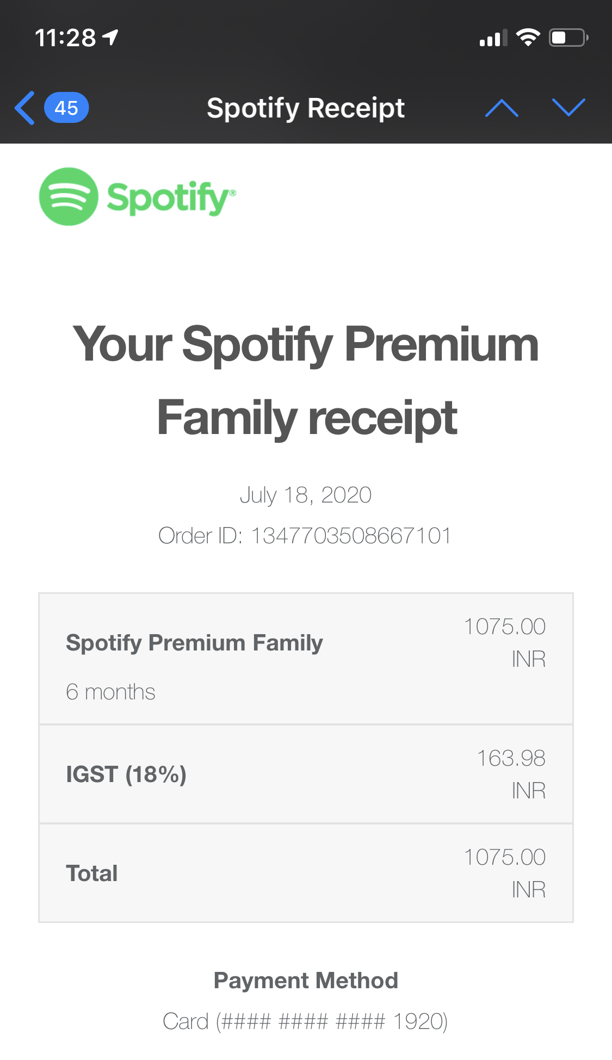The height and width of the screenshot is (1060, 612).
Task: Tap the July 18, 2020 date
Action: [306, 495]
